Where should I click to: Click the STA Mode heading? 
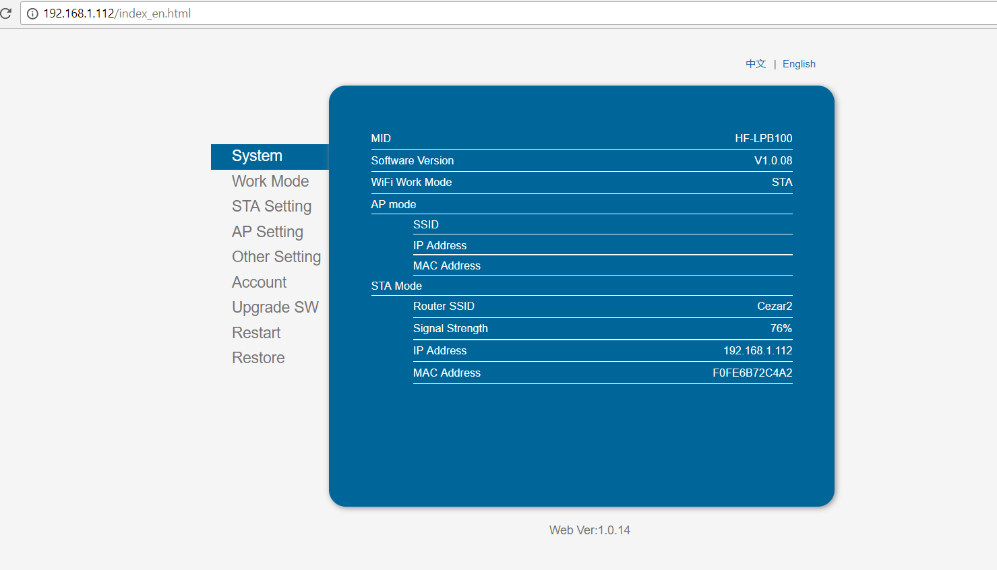point(396,286)
